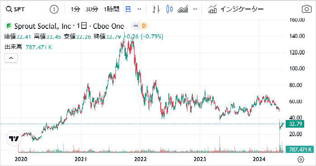Expand the timeframe interval dropdown arrow
This screenshot has height=166, width=316.
coord(139,9)
